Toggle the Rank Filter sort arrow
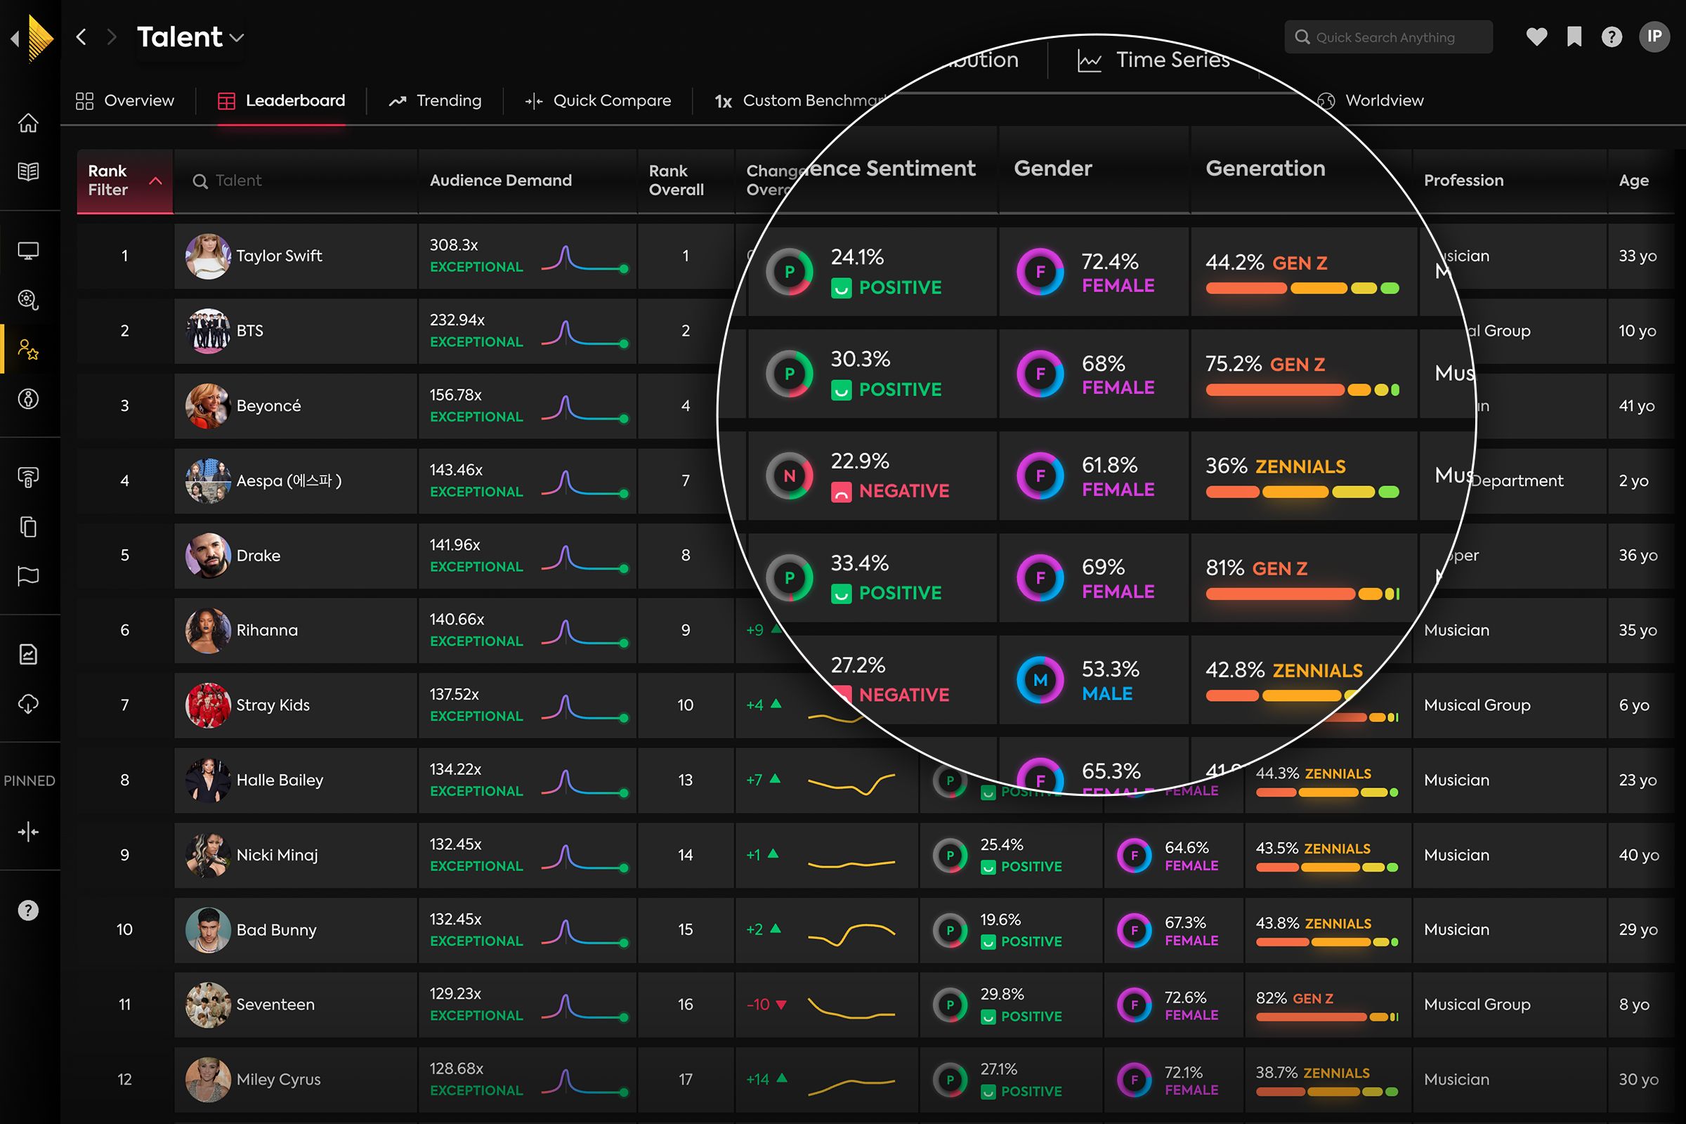1686x1124 pixels. [x=155, y=181]
